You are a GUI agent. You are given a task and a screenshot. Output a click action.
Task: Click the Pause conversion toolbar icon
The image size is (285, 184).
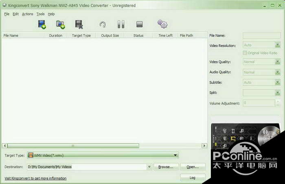[x=121, y=24]
